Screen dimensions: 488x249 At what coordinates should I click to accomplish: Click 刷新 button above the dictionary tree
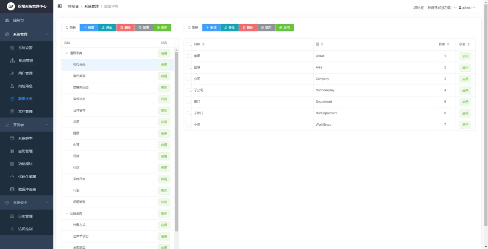pyautogui.click(x=70, y=28)
